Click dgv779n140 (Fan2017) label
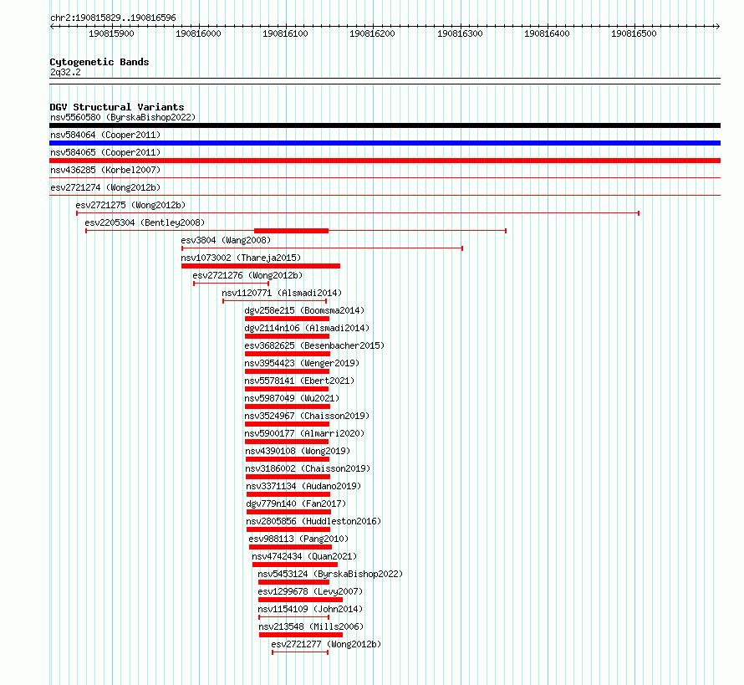 pyautogui.click(x=296, y=504)
